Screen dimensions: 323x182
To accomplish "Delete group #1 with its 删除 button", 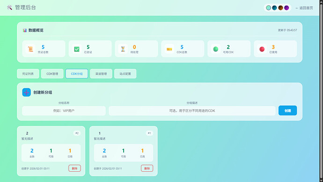I will coord(147,168).
